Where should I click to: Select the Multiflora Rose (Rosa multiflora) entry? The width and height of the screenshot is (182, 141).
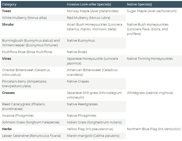pyautogui.click(x=27, y=52)
